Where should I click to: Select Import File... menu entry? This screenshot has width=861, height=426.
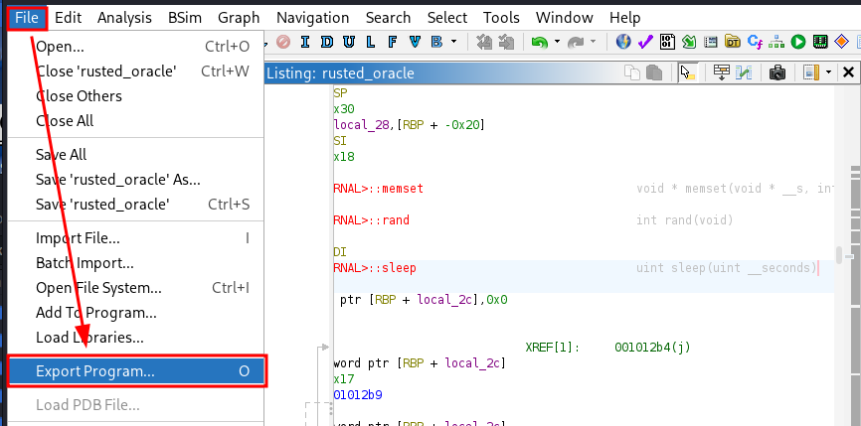78,238
